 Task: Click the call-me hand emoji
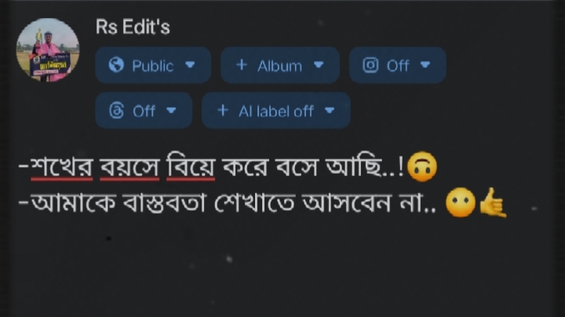pos(493,203)
